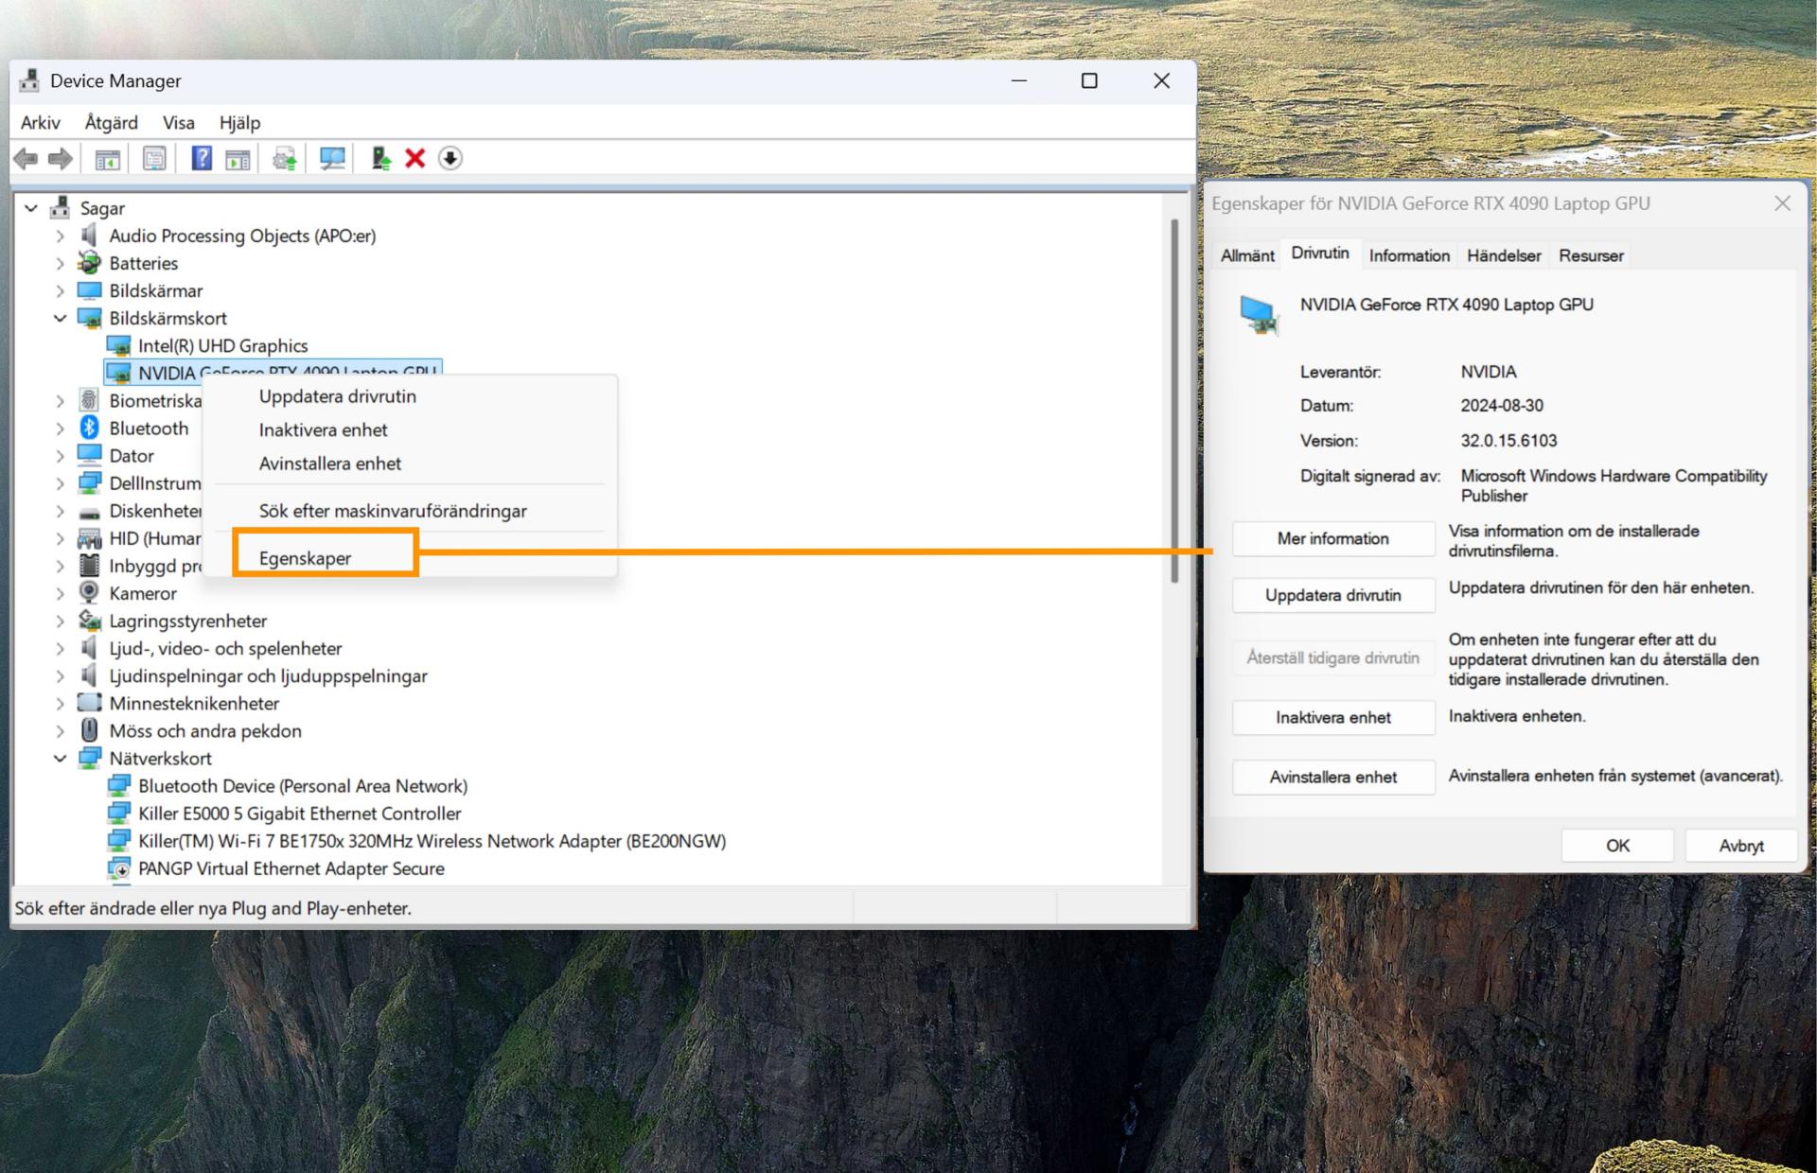Click the red X uninstall device icon

[x=415, y=158]
